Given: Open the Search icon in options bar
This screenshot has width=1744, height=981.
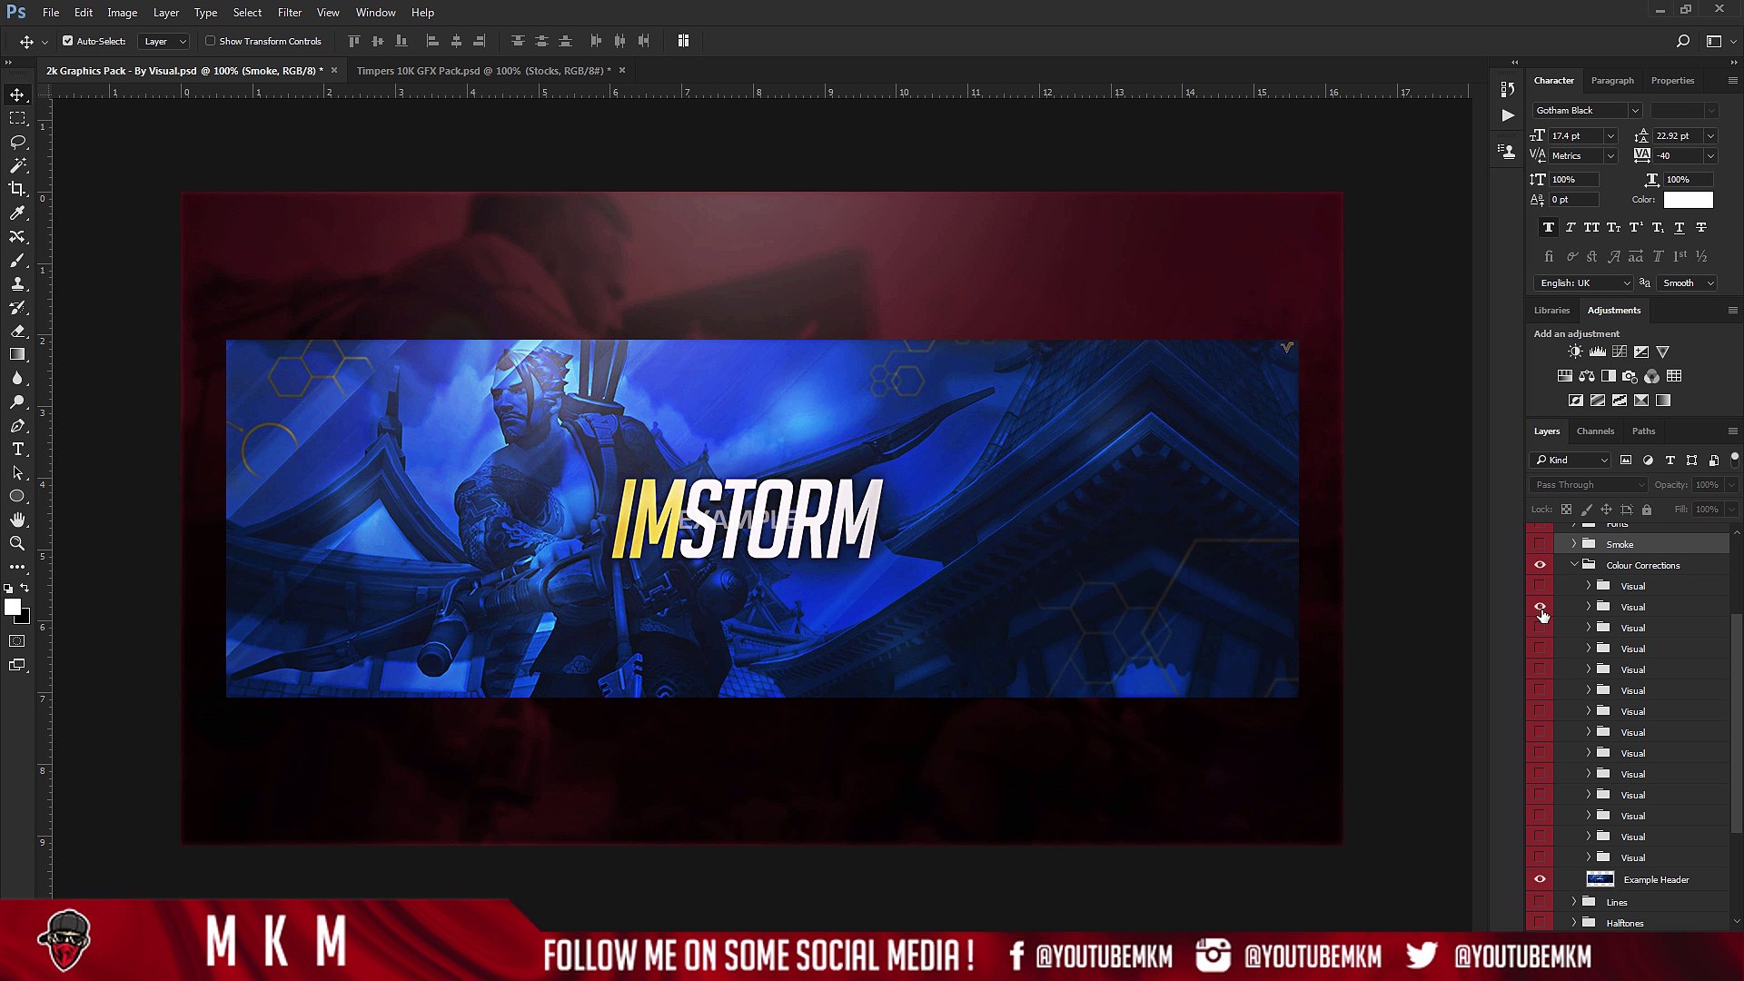Looking at the screenshot, I should [x=1682, y=41].
